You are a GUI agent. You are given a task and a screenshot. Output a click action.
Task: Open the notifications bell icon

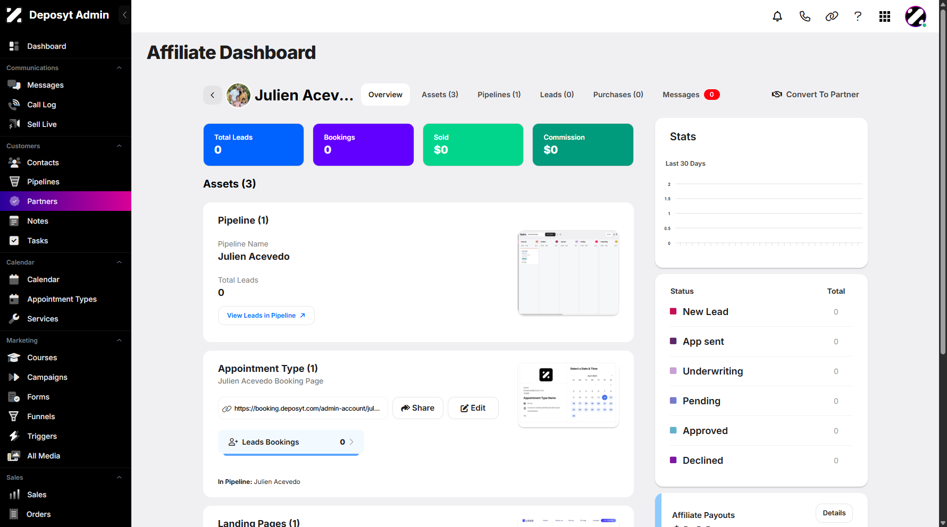tap(777, 16)
